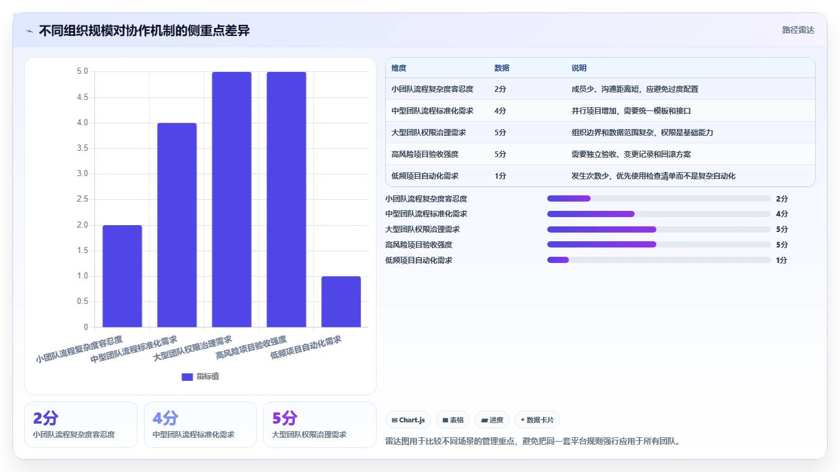Click the lightning icon beside the slide title
Viewport: 840px width, 472px height.
point(29,31)
